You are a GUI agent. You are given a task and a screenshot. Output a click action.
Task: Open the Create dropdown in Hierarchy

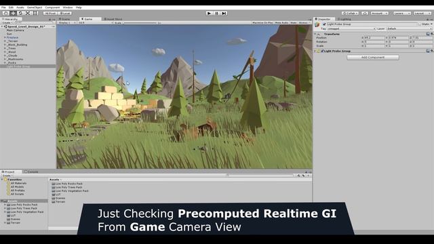point(7,22)
